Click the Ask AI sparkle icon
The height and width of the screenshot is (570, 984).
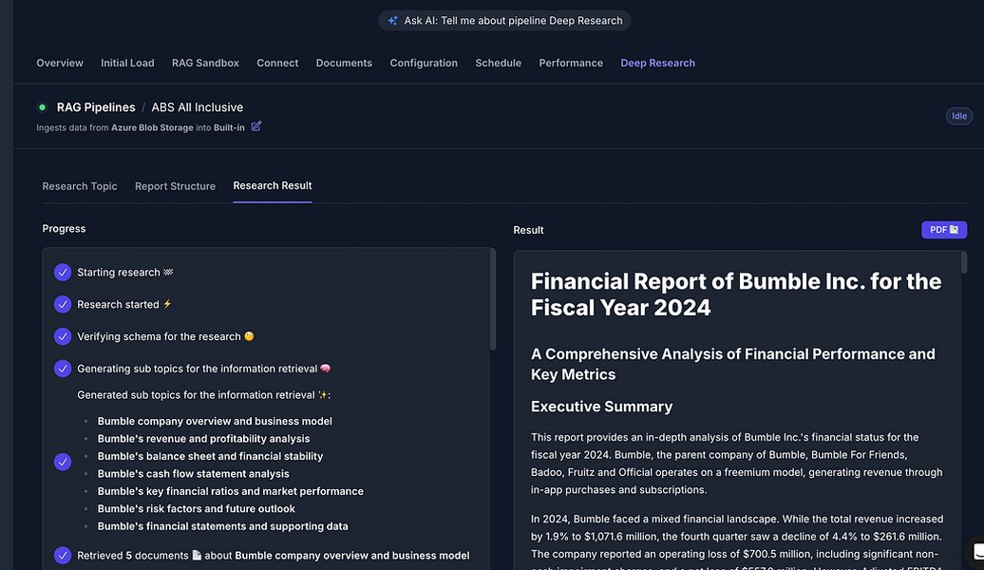point(392,21)
